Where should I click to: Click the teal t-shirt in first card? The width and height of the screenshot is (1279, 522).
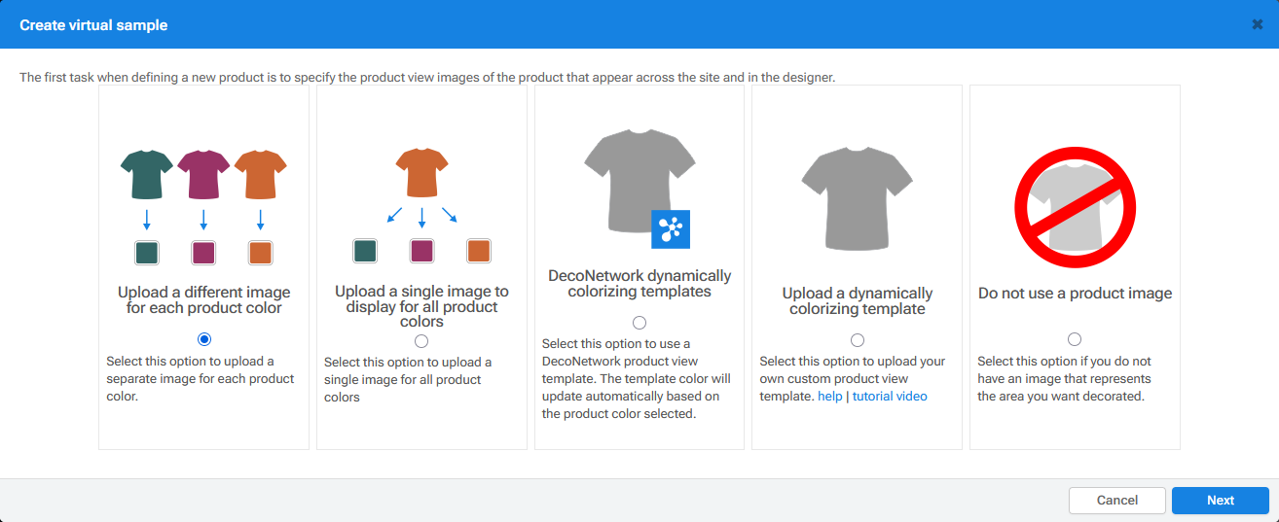147,175
